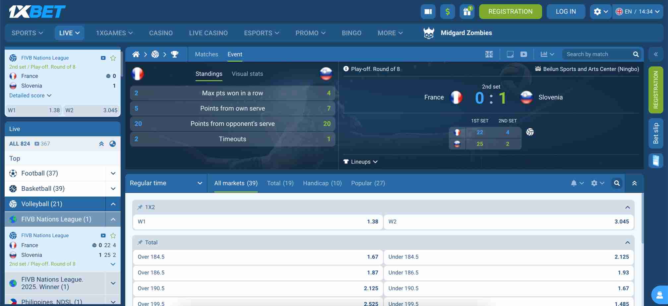Screen dimensions: 668x306
Task: Click video icon on lower FIVB Nations League match
Action: tap(103, 236)
